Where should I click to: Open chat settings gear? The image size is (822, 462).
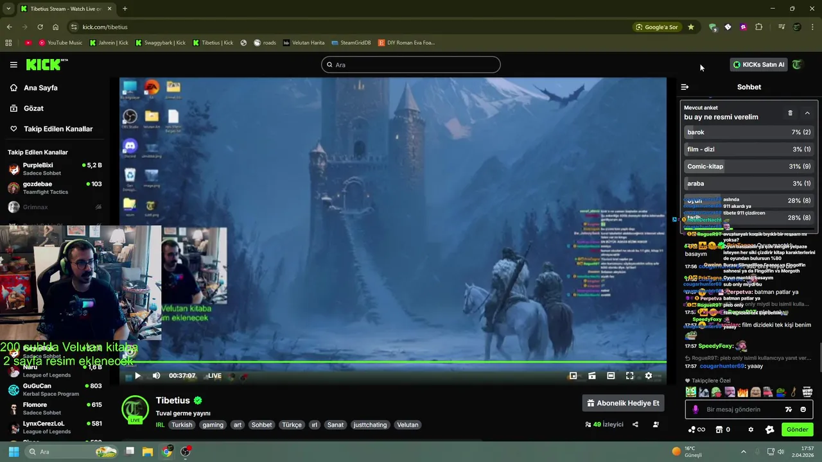tap(751, 430)
